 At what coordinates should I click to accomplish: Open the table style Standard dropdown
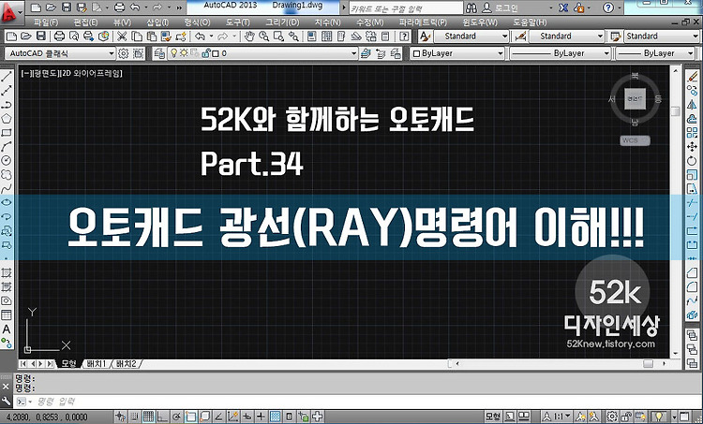(x=662, y=37)
